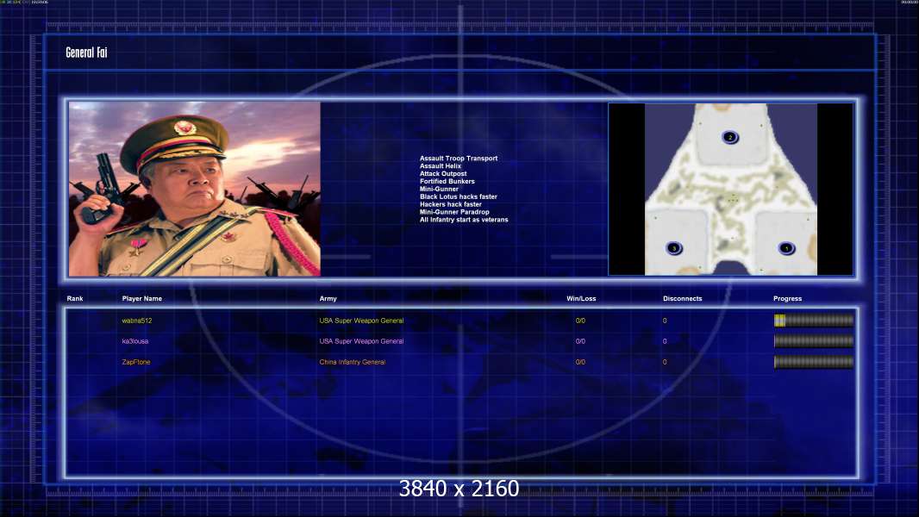The width and height of the screenshot is (919, 517).
Task: Select the Assault Helix ability line
Action: (441, 165)
